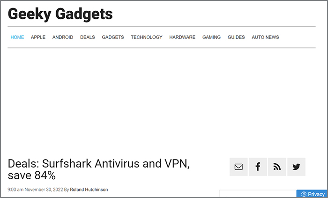Select AUTO NEWS in navigation
The image size is (328, 198).
coord(265,37)
